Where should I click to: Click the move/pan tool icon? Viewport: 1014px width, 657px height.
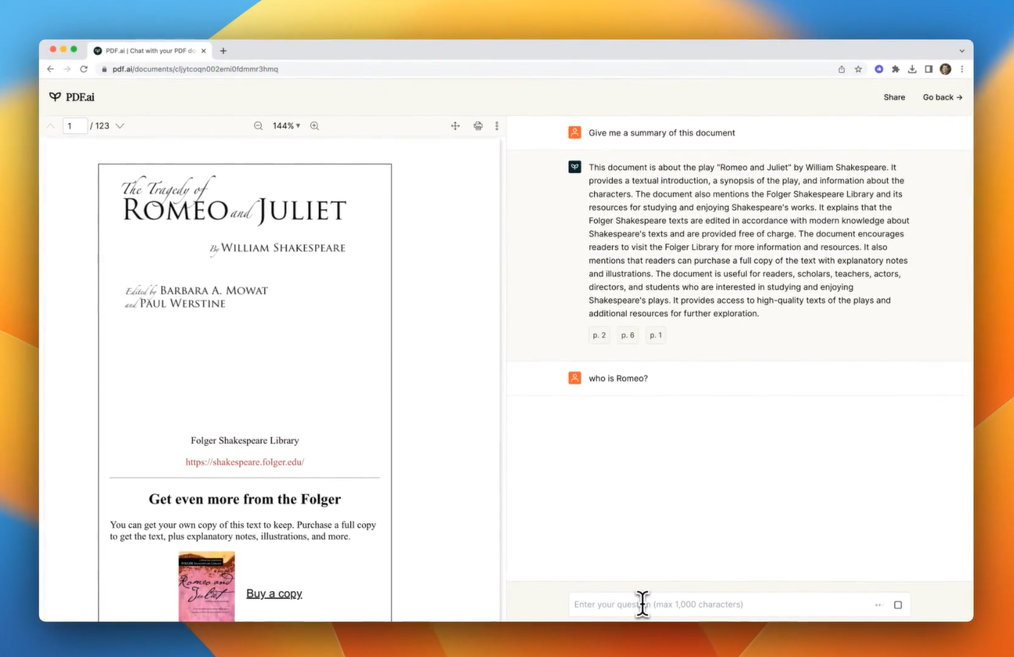pyautogui.click(x=455, y=126)
